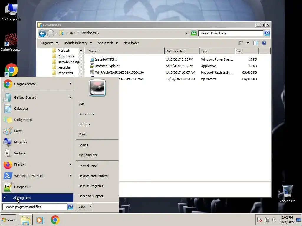Open the Explorer help icon
The height and width of the screenshot is (226, 302).
pos(264,43)
